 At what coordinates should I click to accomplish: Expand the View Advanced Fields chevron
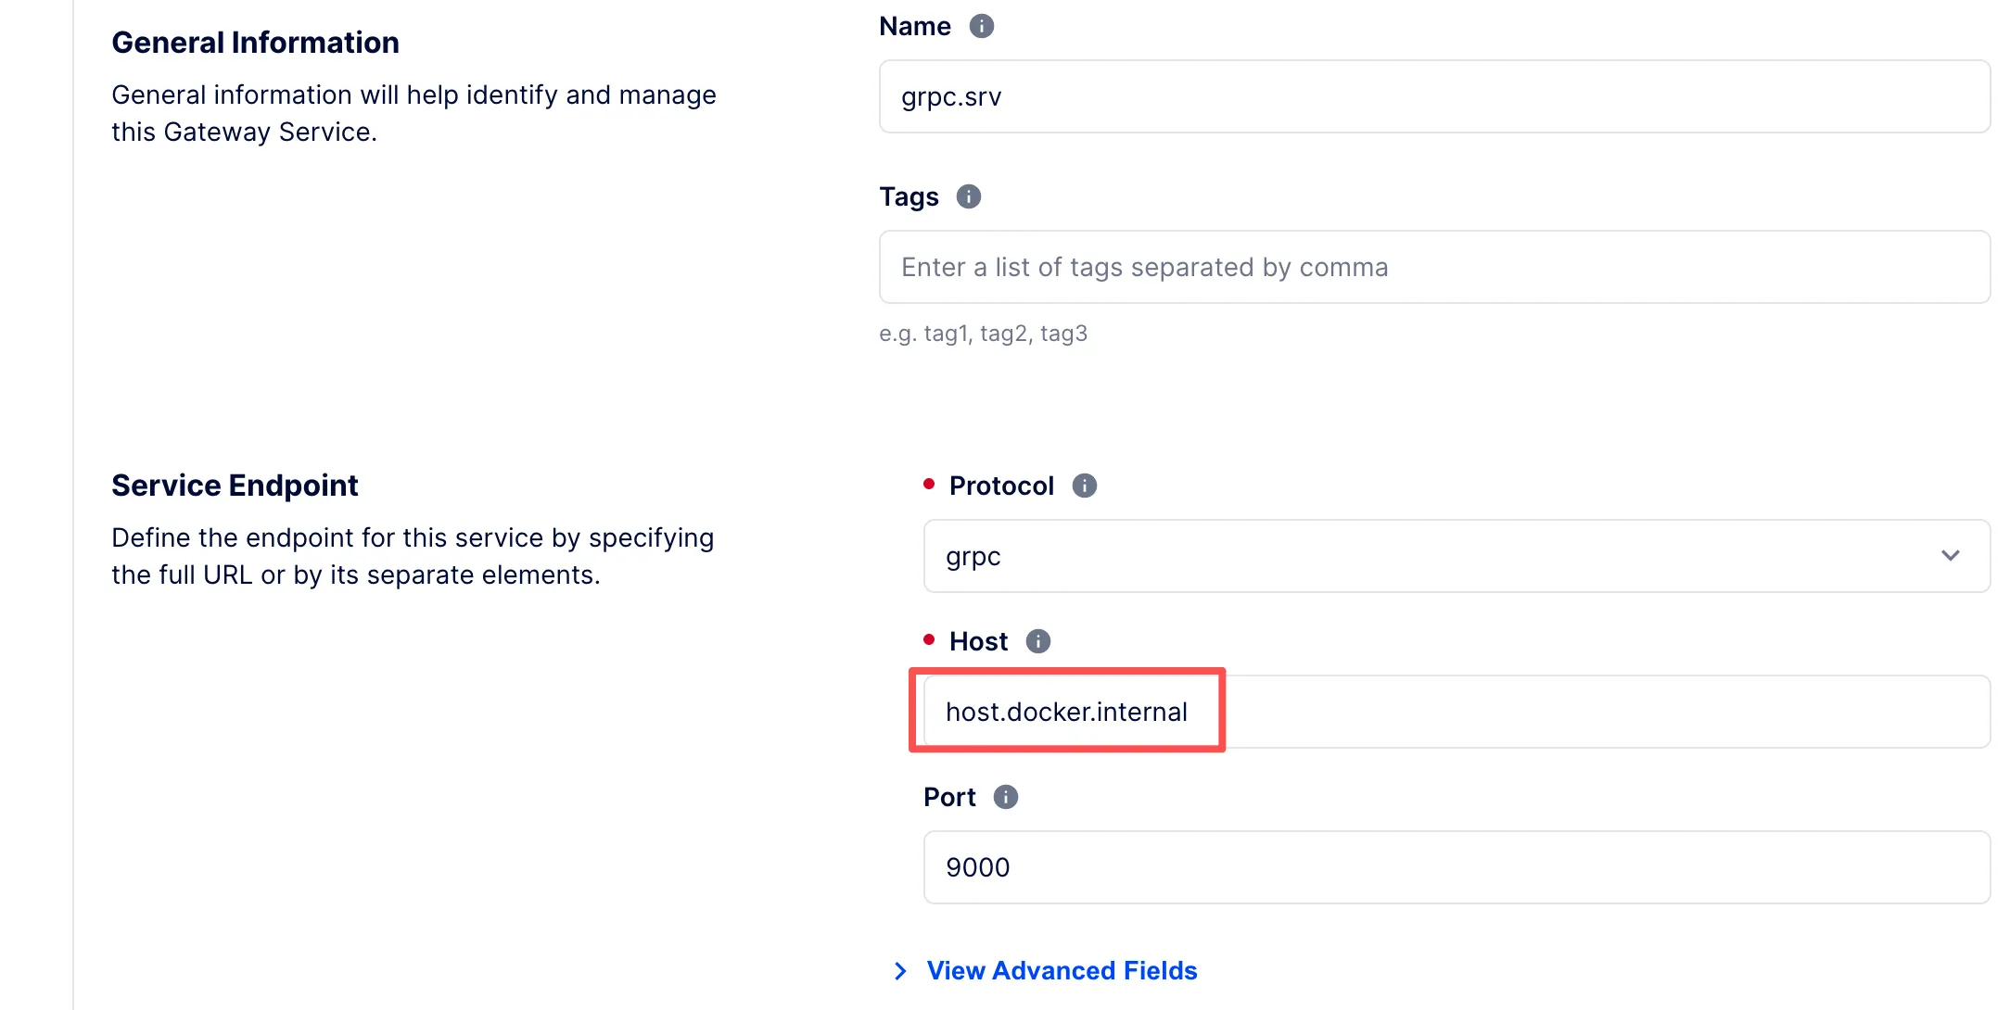[899, 970]
